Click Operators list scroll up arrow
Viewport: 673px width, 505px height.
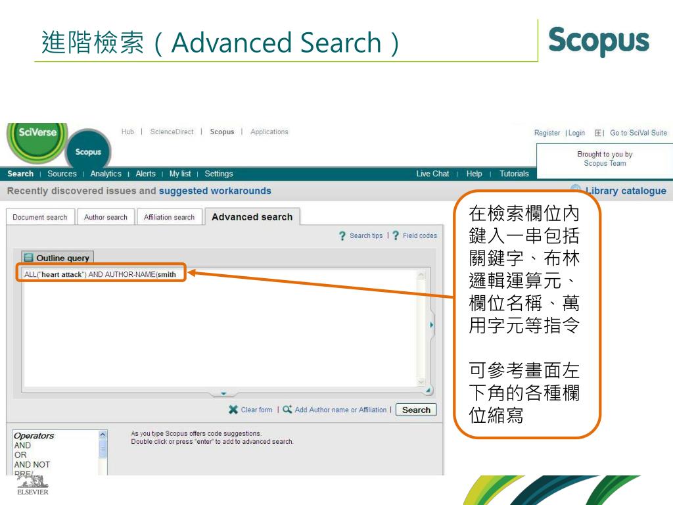[103, 435]
